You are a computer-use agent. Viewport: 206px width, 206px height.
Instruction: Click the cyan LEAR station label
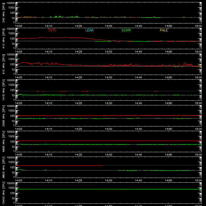89,30
